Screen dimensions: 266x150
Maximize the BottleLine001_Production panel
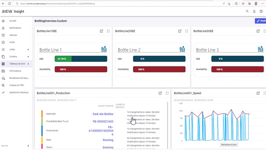167,93
